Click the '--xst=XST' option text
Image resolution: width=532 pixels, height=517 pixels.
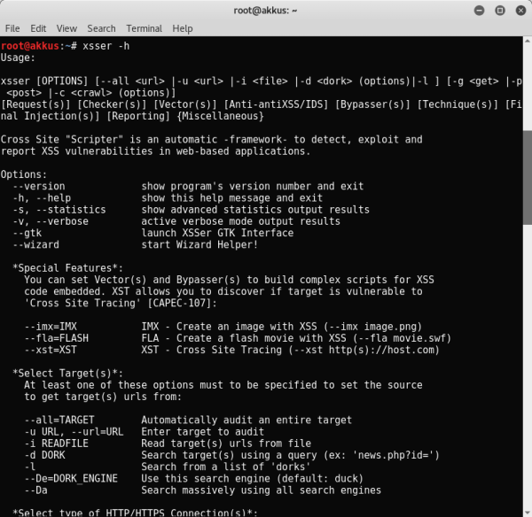[x=51, y=350]
